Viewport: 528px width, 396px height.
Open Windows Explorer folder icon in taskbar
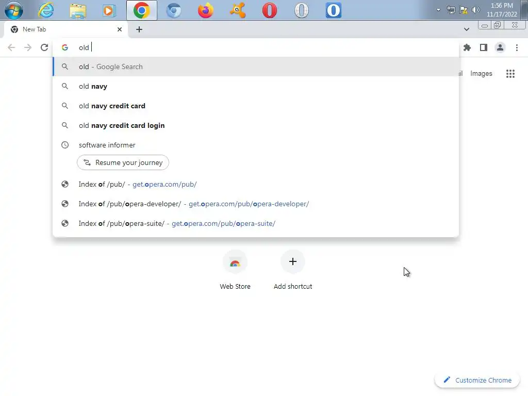click(78, 10)
